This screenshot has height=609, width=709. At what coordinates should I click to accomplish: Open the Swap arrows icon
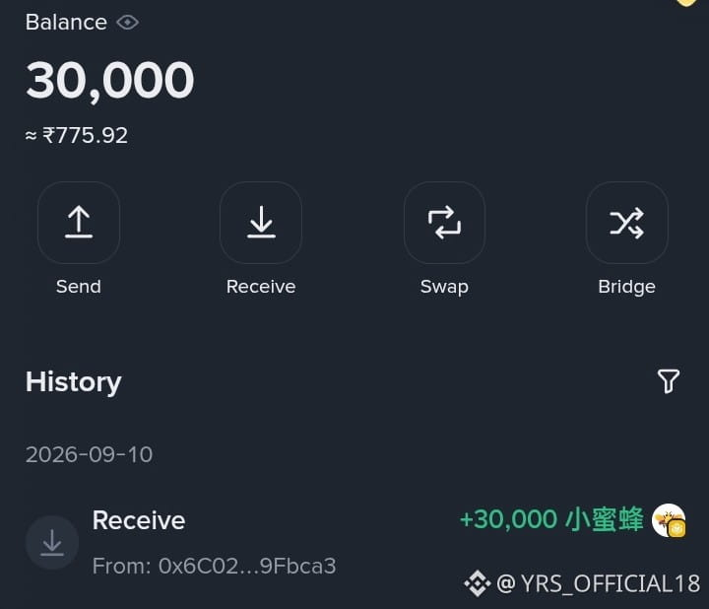coord(444,222)
